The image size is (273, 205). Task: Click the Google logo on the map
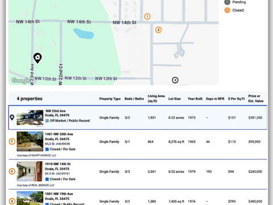point(20,80)
